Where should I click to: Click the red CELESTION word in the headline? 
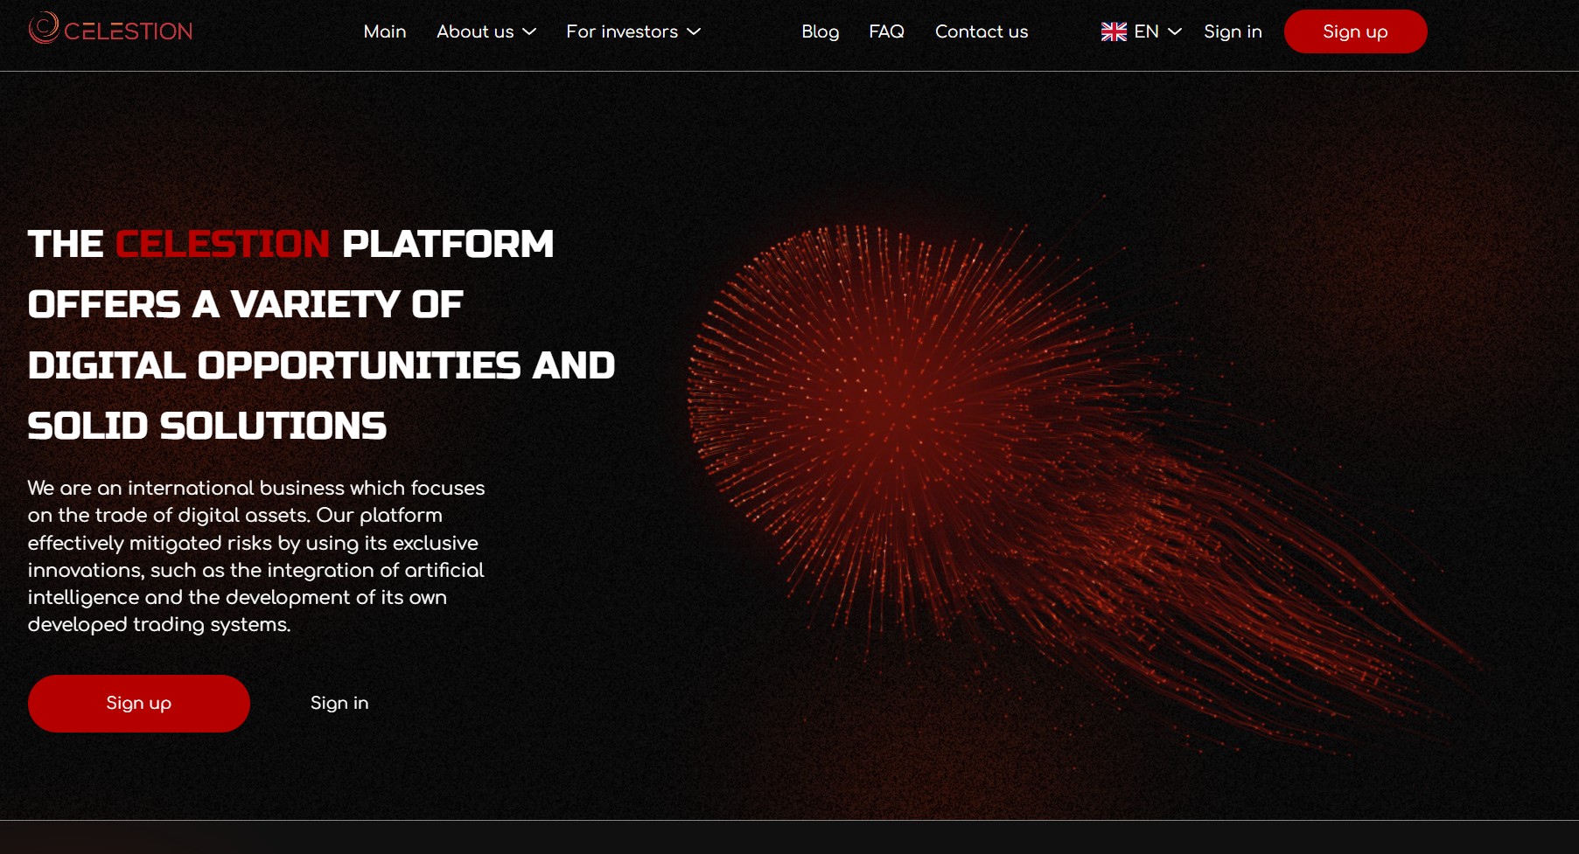point(222,244)
